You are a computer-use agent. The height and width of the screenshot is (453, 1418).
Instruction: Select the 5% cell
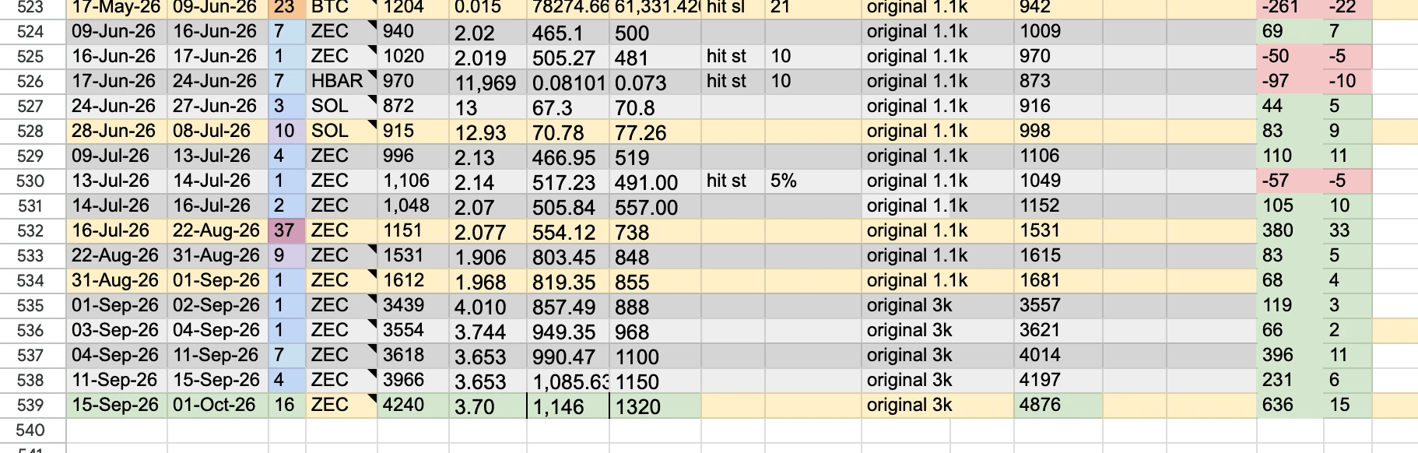coord(813,181)
